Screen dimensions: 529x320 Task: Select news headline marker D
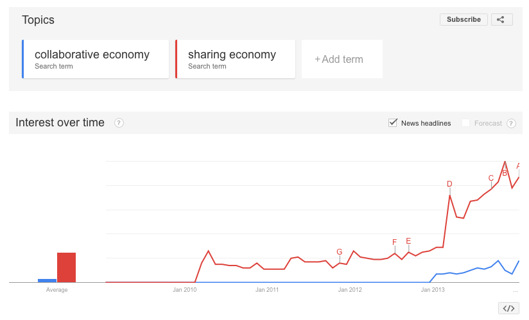449,184
